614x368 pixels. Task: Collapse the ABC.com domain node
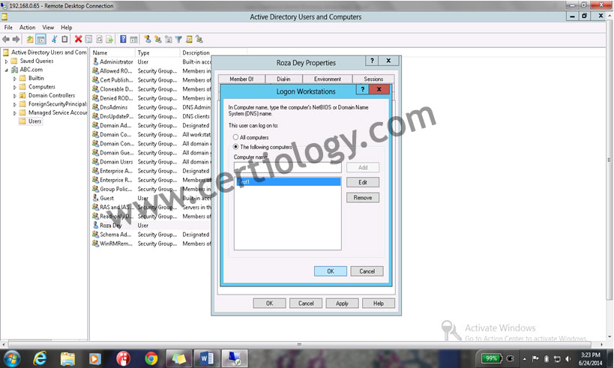pos(6,70)
